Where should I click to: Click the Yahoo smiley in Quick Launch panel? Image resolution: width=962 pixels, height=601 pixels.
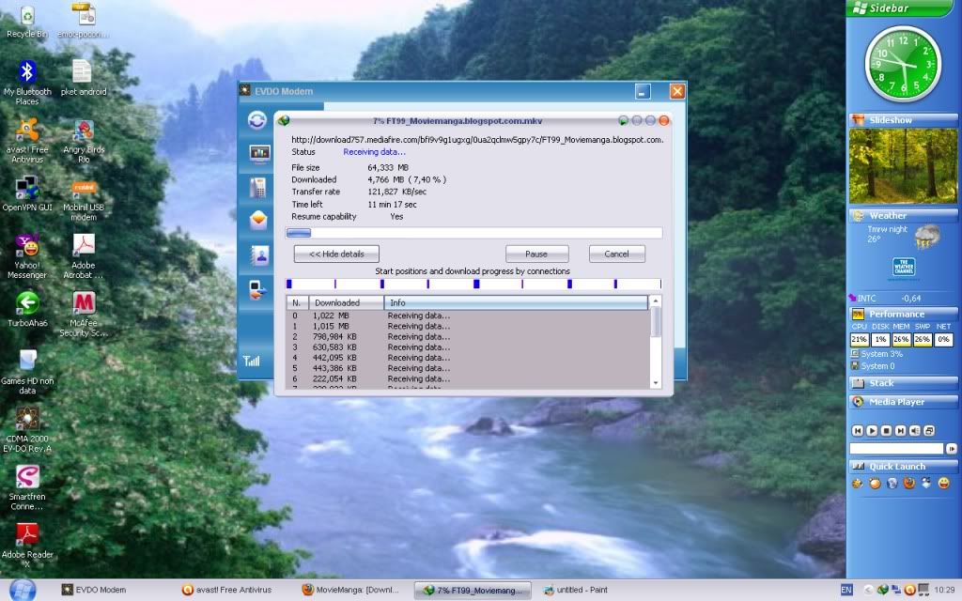pos(943,484)
